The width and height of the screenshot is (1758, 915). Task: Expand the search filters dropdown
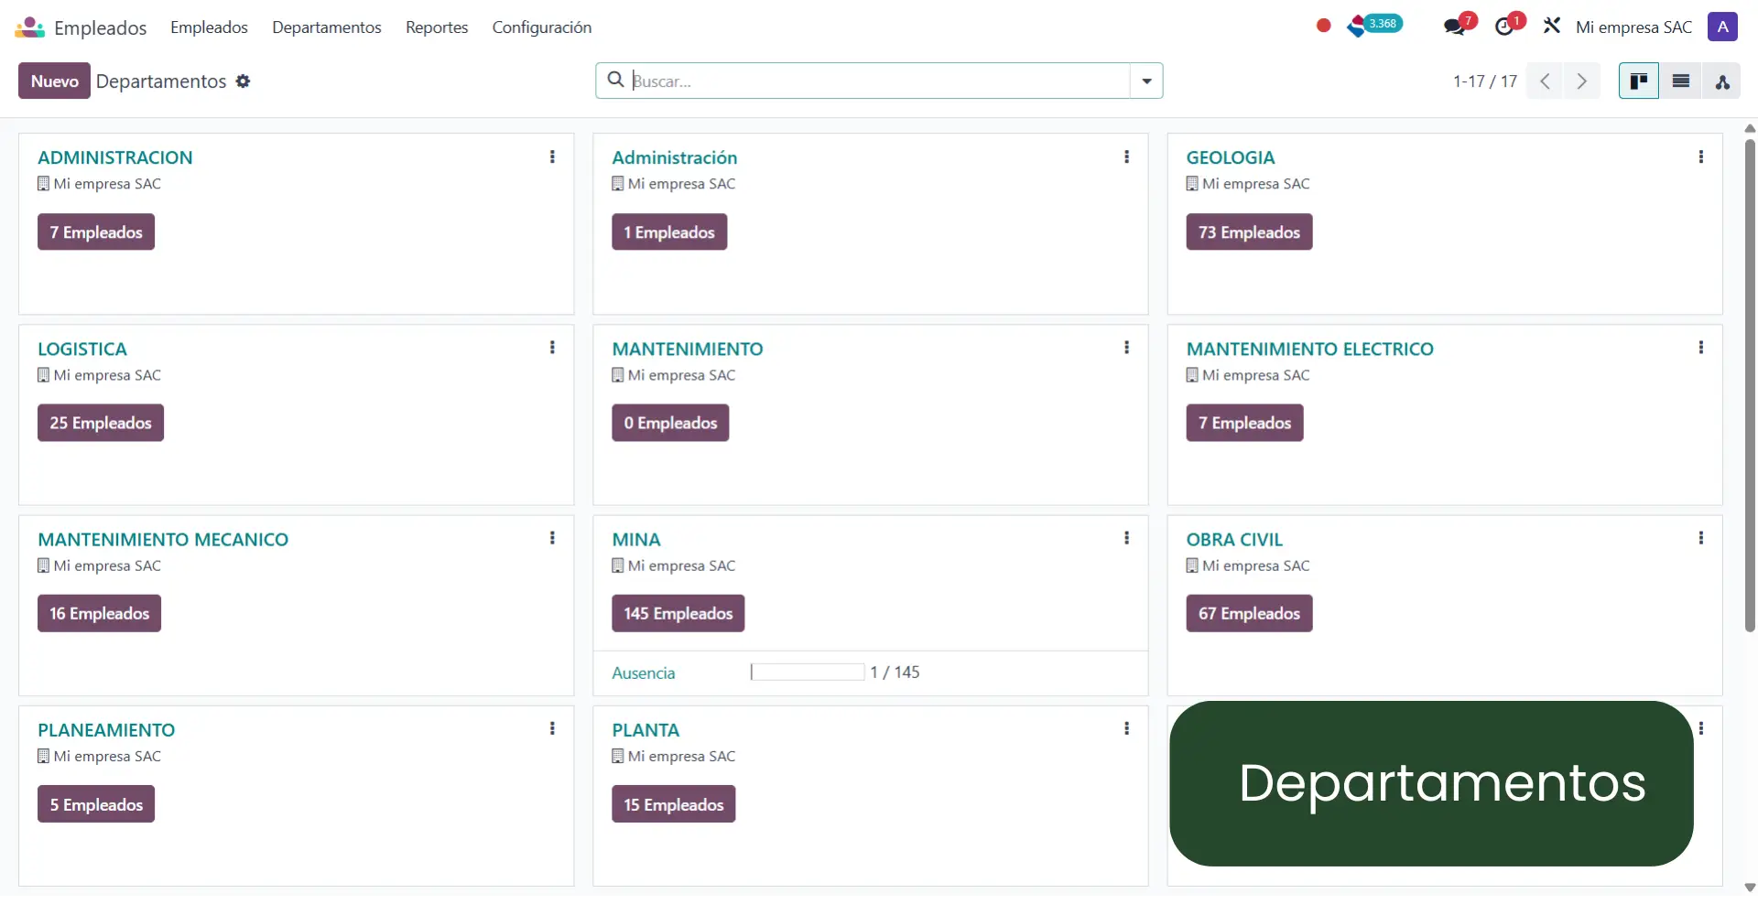click(x=1146, y=81)
